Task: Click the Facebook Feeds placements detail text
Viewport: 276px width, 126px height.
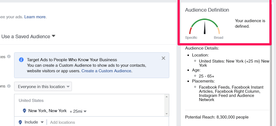Action: 231,93
